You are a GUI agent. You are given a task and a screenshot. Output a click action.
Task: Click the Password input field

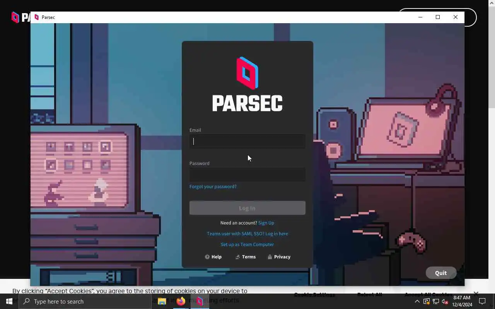coord(247,175)
